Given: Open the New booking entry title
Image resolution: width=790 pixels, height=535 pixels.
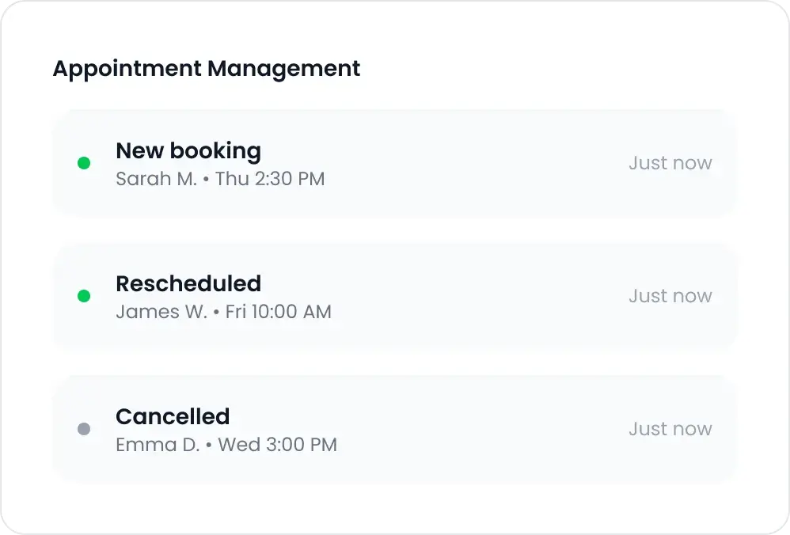Looking at the screenshot, I should click(x=188, y=150).
